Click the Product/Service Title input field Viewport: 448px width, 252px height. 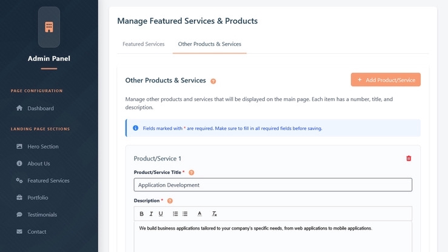pos(273,185)
